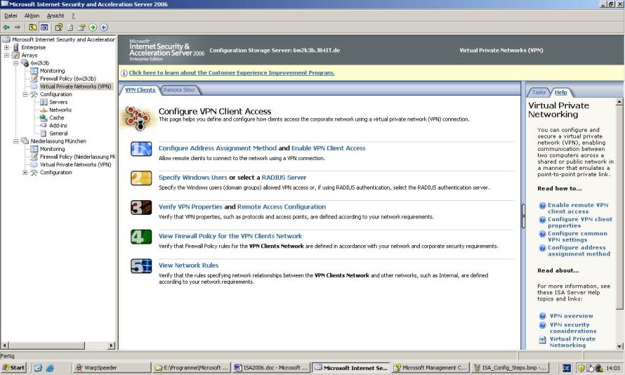Viewport: 625px width, 375px height.
Task: Click the Back arrow in the toolbar
Action: click(x=6, y=27)
